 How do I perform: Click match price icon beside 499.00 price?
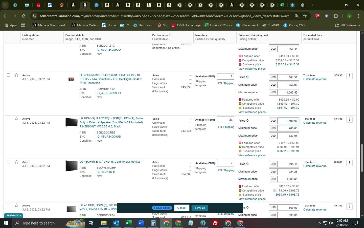click(x=247, y=121)
